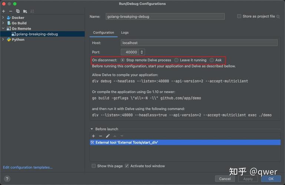Click the dlv --listen=:40000 exec command text

coord(182,115)
